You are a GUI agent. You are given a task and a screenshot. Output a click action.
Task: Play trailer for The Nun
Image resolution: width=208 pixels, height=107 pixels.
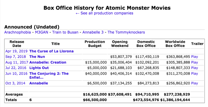194,57
